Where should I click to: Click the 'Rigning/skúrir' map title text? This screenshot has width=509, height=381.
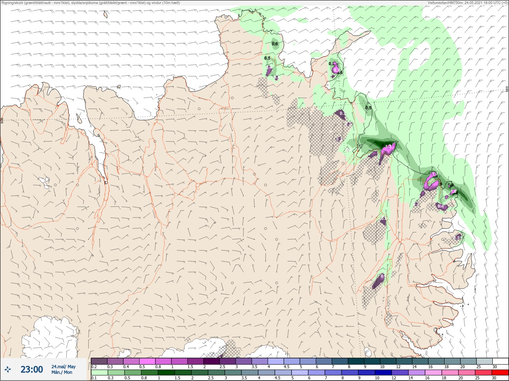(90, 3)
